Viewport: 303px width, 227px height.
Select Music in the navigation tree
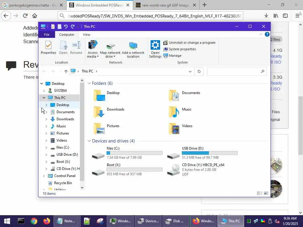coord(61,126)
